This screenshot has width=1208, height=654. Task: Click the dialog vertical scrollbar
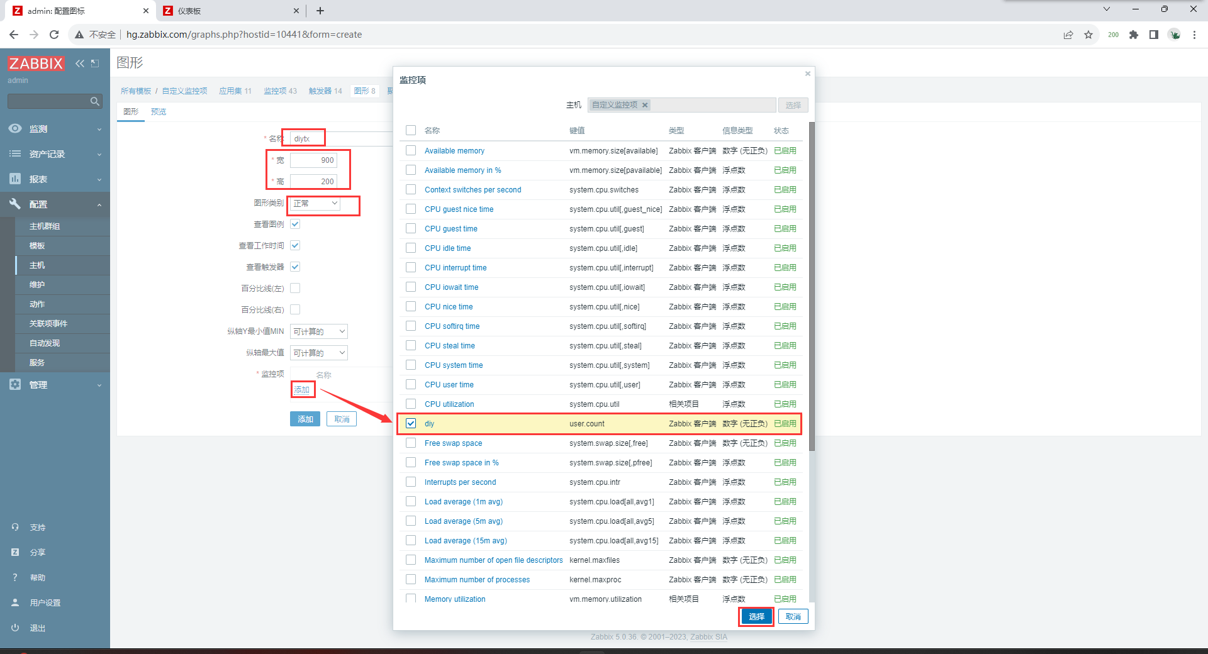pyautogui.click(x=812, y=286)
